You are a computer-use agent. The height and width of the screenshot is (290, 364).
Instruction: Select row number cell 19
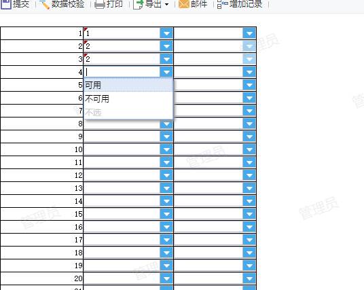point(42,266)
